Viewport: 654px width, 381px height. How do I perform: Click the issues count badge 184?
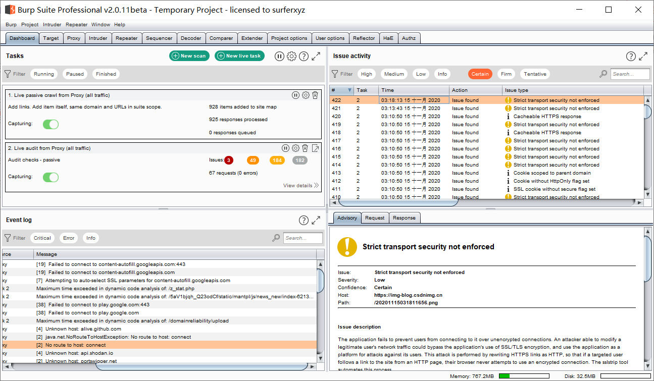tap(277, 160)
